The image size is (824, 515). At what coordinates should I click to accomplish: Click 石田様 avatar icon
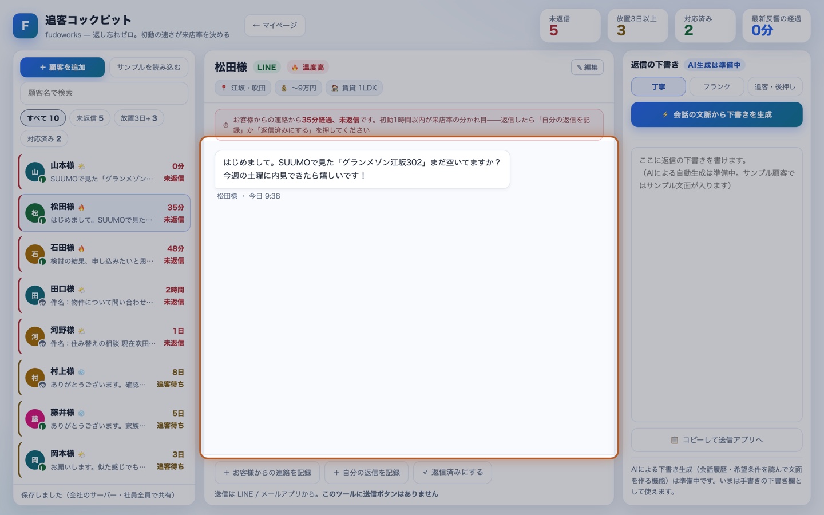[x=35, y=254]
